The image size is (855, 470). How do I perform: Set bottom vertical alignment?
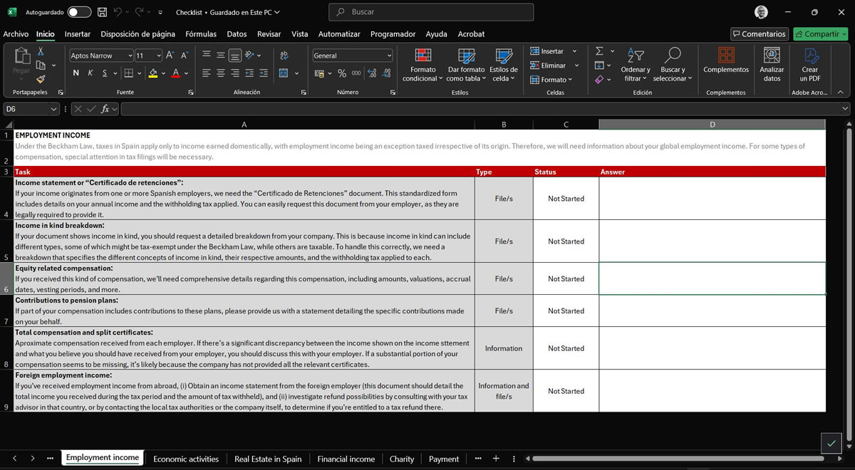pos(235,56)
